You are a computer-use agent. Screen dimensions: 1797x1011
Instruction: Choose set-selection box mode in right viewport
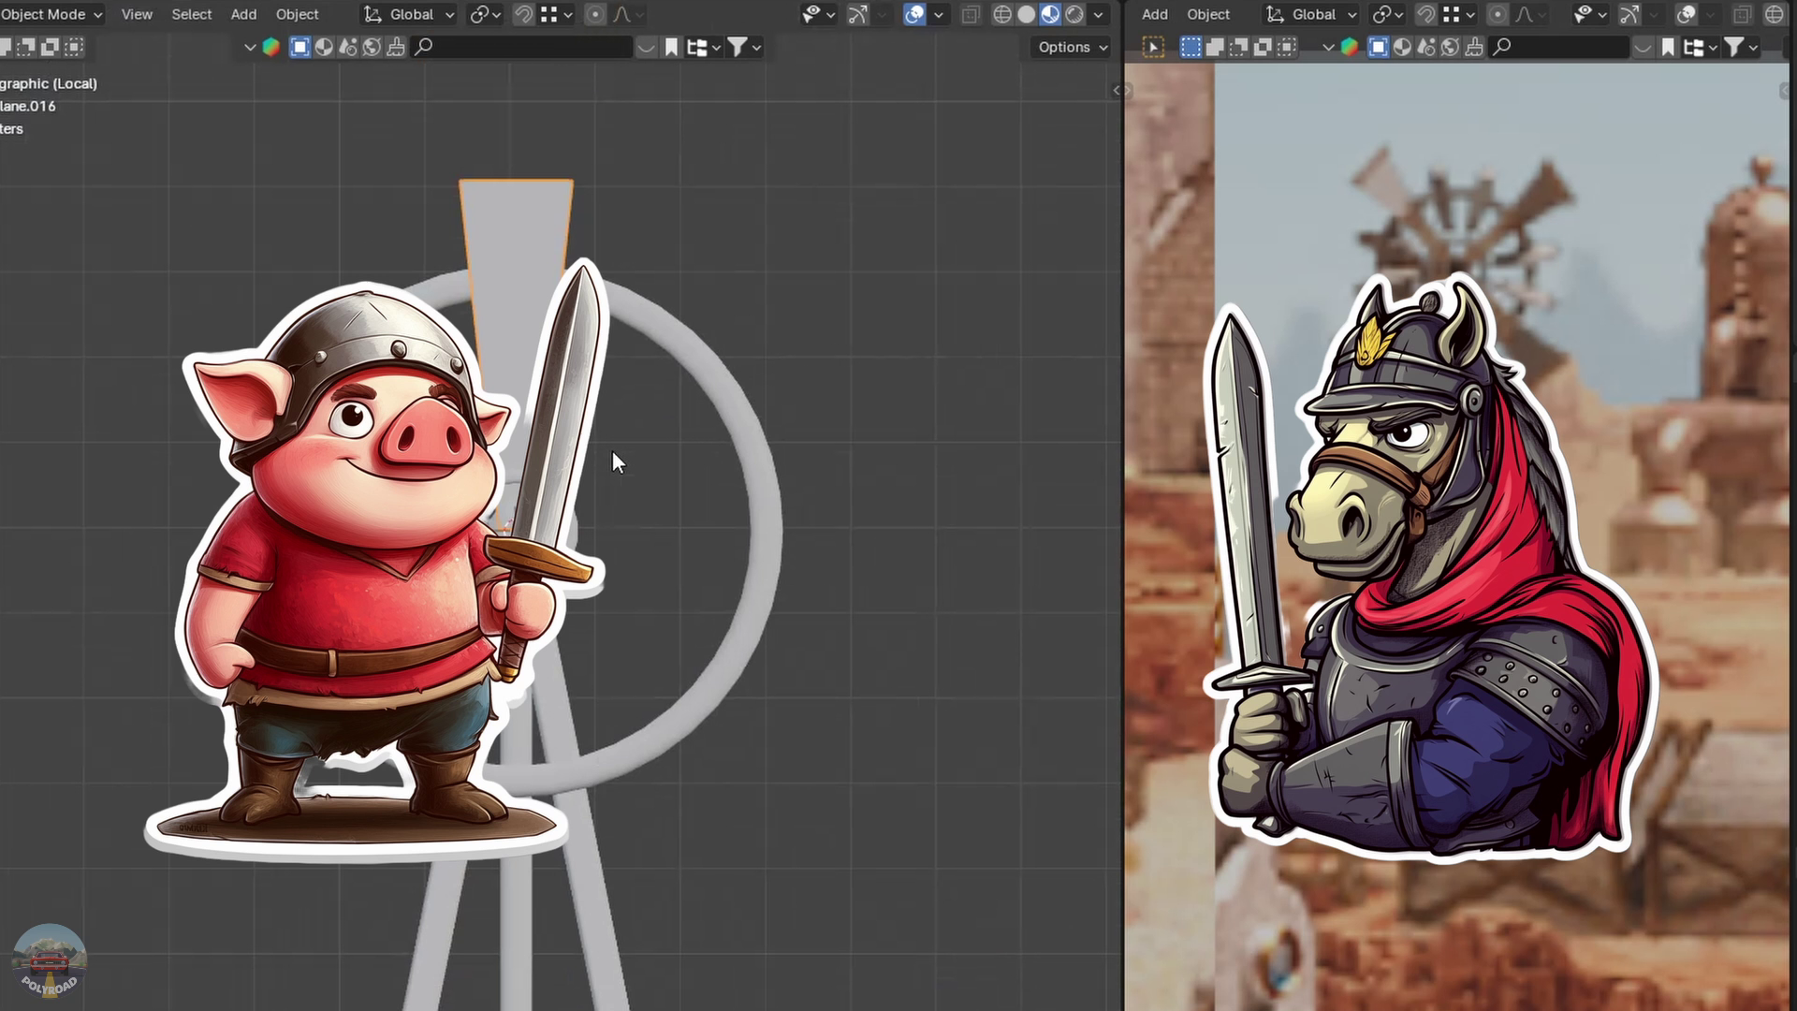1191,47
